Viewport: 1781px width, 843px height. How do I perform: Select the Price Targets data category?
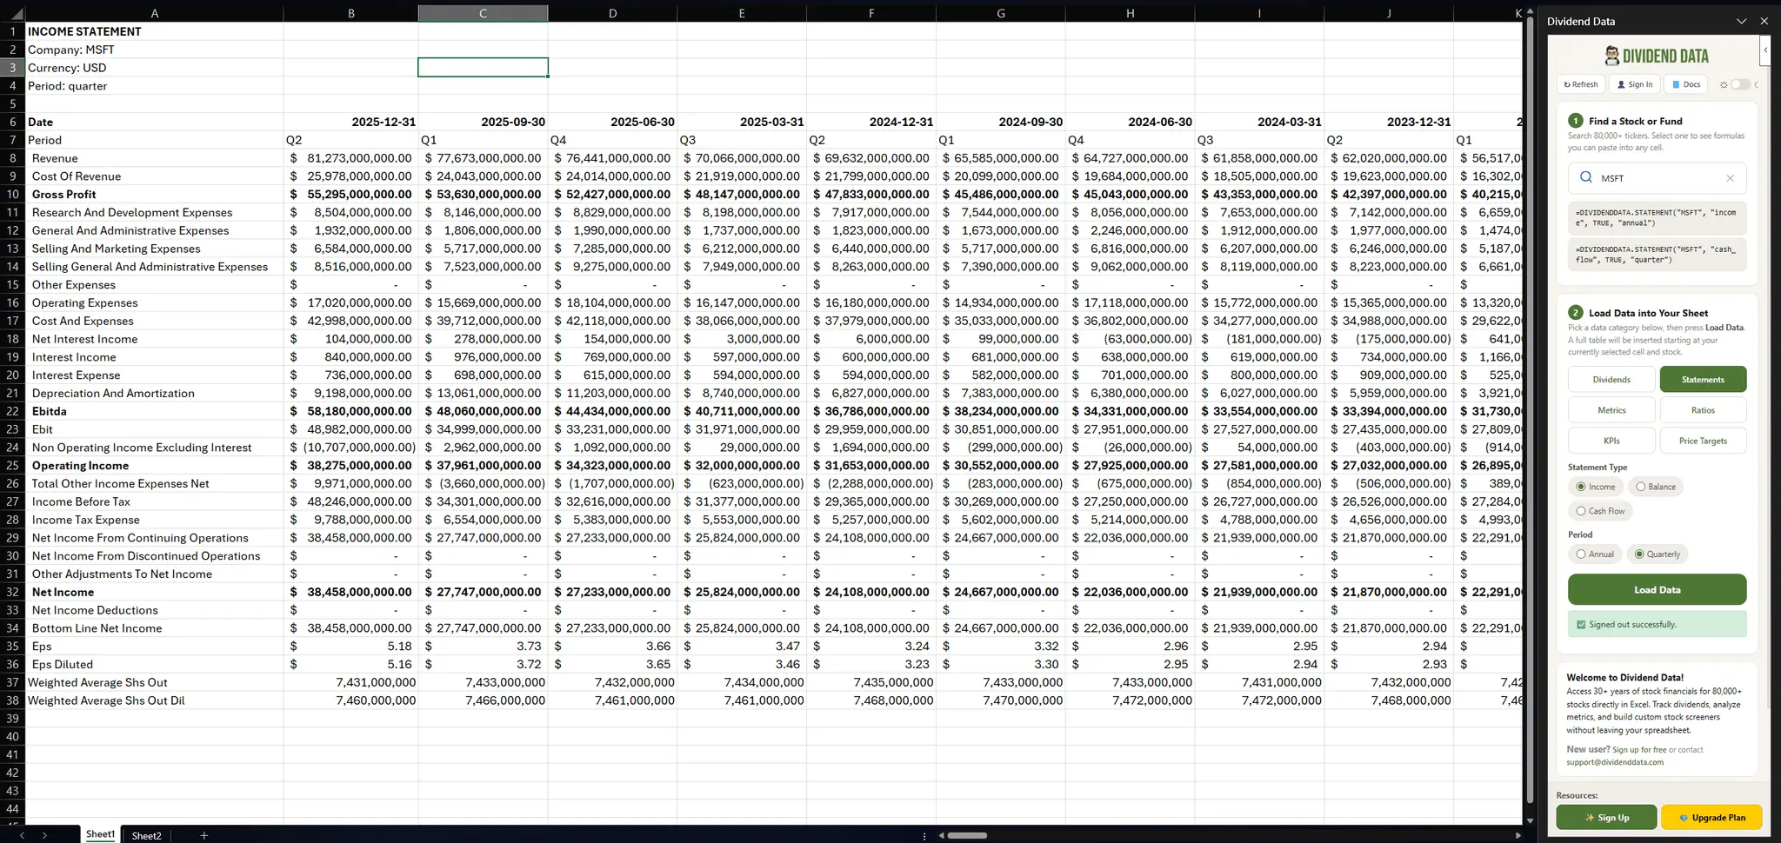click(1703, 441)
